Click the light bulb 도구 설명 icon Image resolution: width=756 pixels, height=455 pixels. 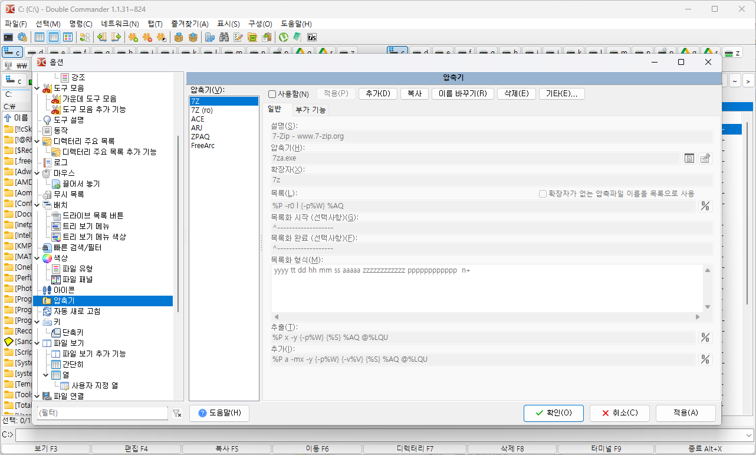pos(47,120)
